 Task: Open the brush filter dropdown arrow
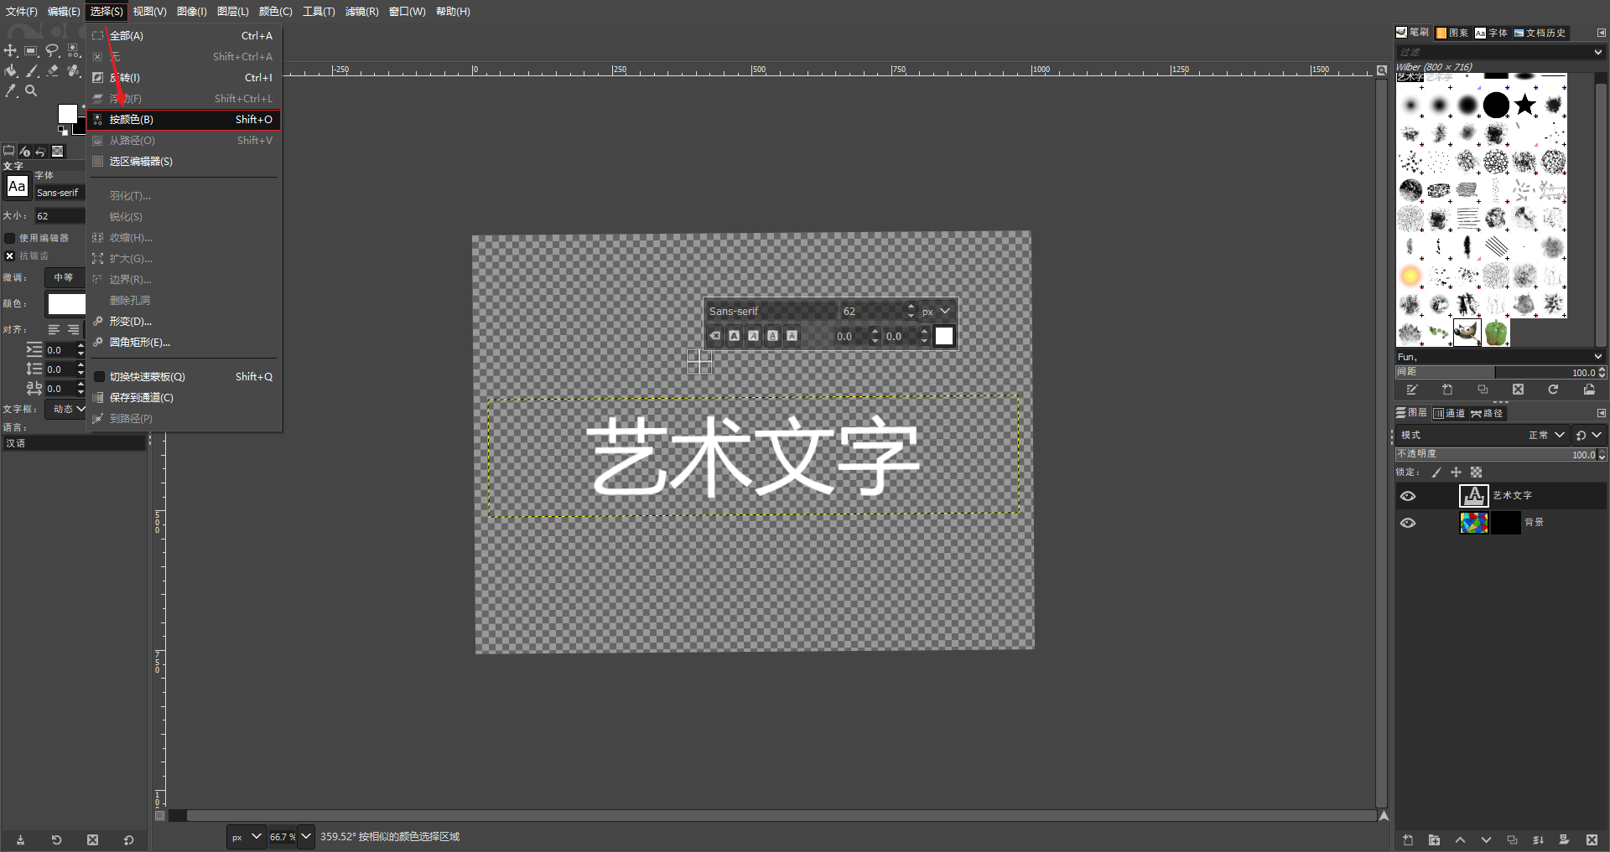coord(1597,52)
